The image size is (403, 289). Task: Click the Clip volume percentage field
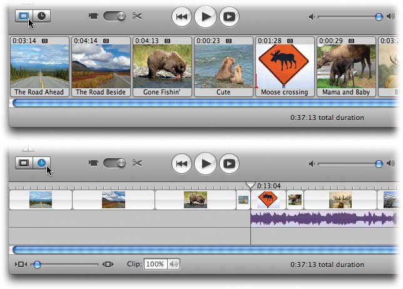[x=155, y=265]
